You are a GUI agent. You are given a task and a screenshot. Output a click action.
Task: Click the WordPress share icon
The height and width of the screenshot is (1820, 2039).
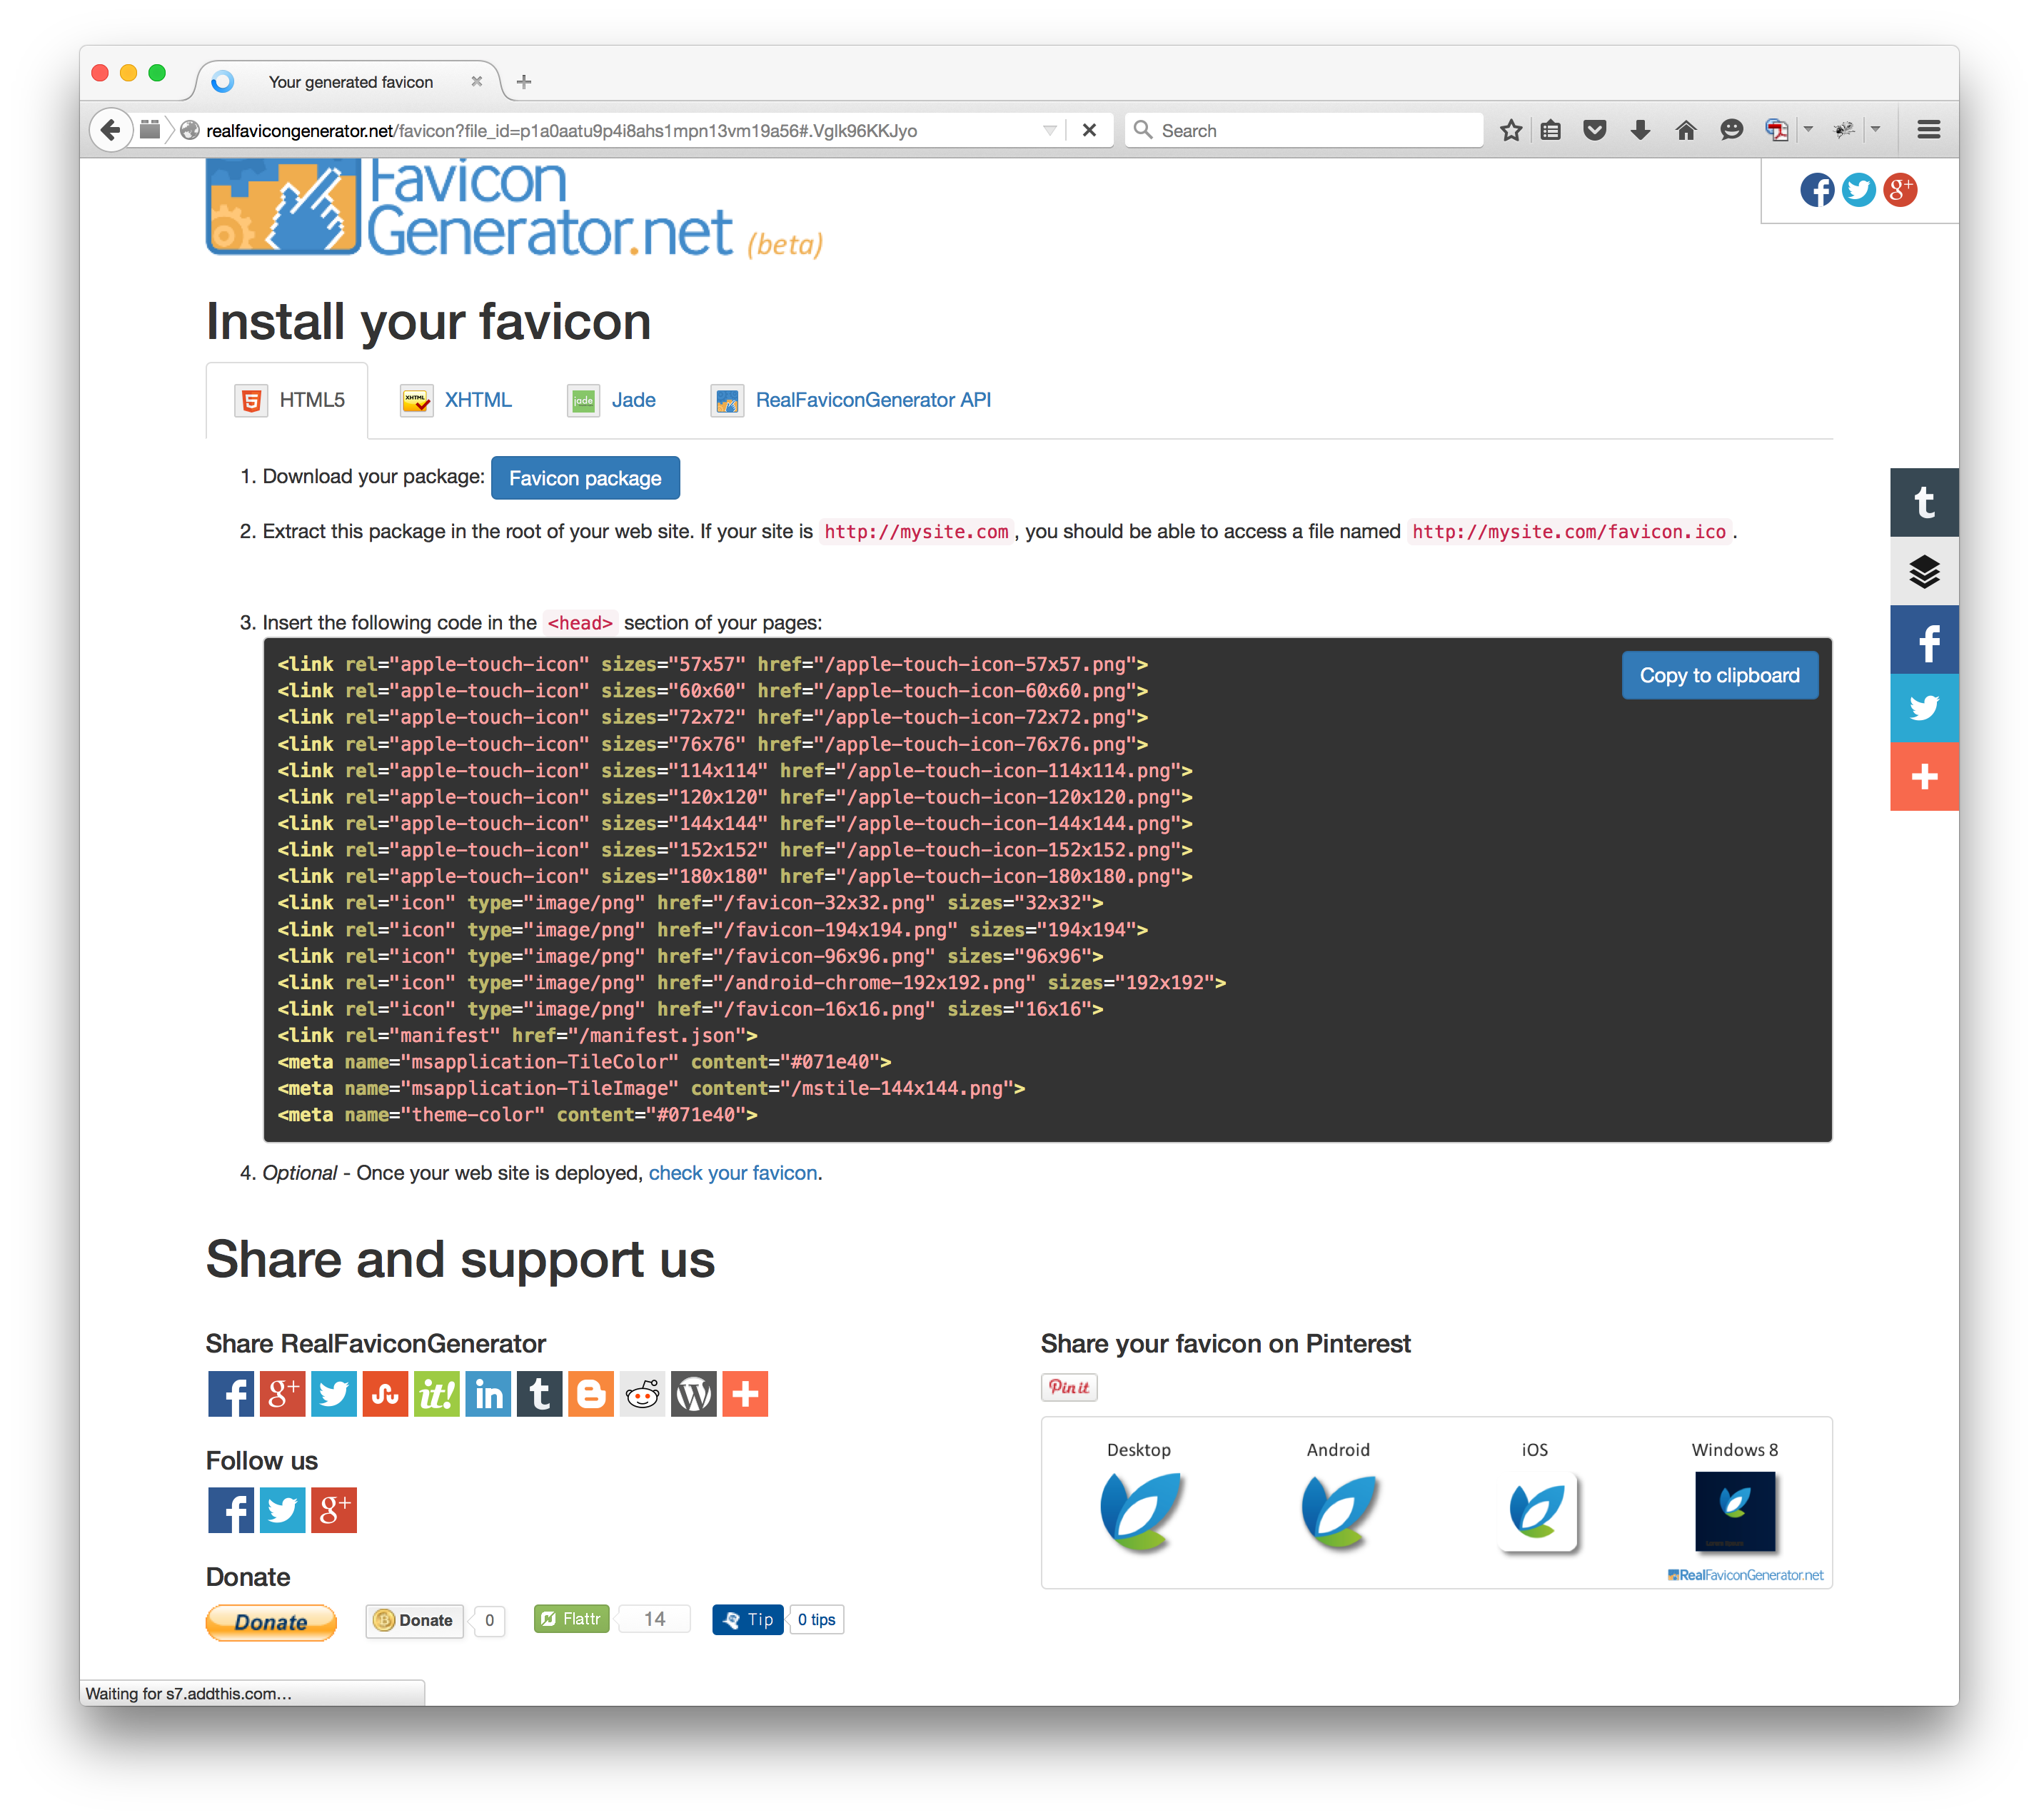[x=693, y=1394]
